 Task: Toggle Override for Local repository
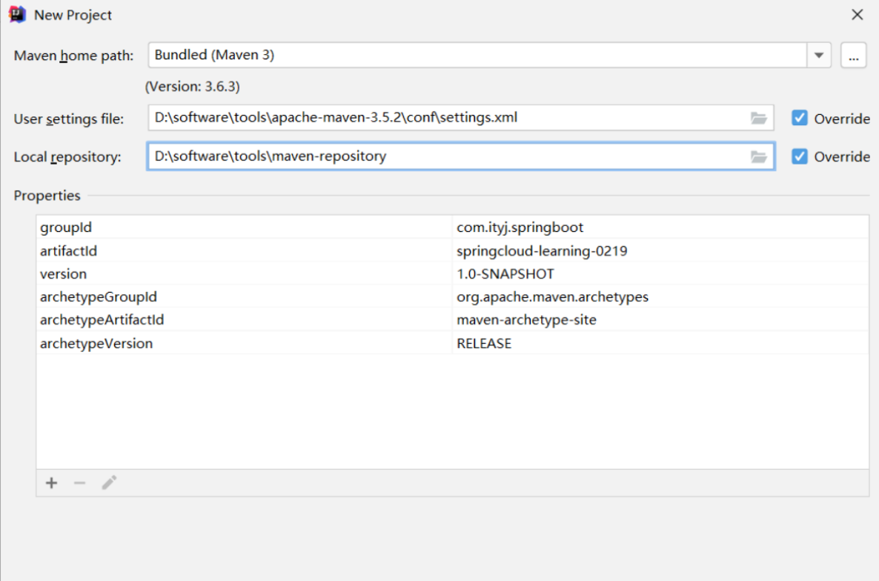[800, 156]
